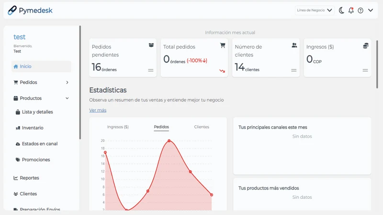Click the first chart data point at 17

click(x=105, y=152)
